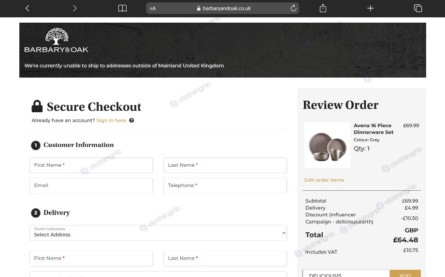Click the -£10.50 discount value
This screenshot has height=277, width=445.
(x=409, y=218)
